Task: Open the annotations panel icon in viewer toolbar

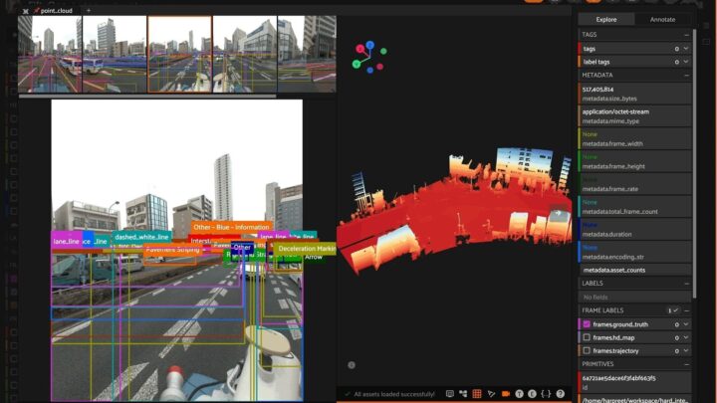Action: tap(450, 394)
